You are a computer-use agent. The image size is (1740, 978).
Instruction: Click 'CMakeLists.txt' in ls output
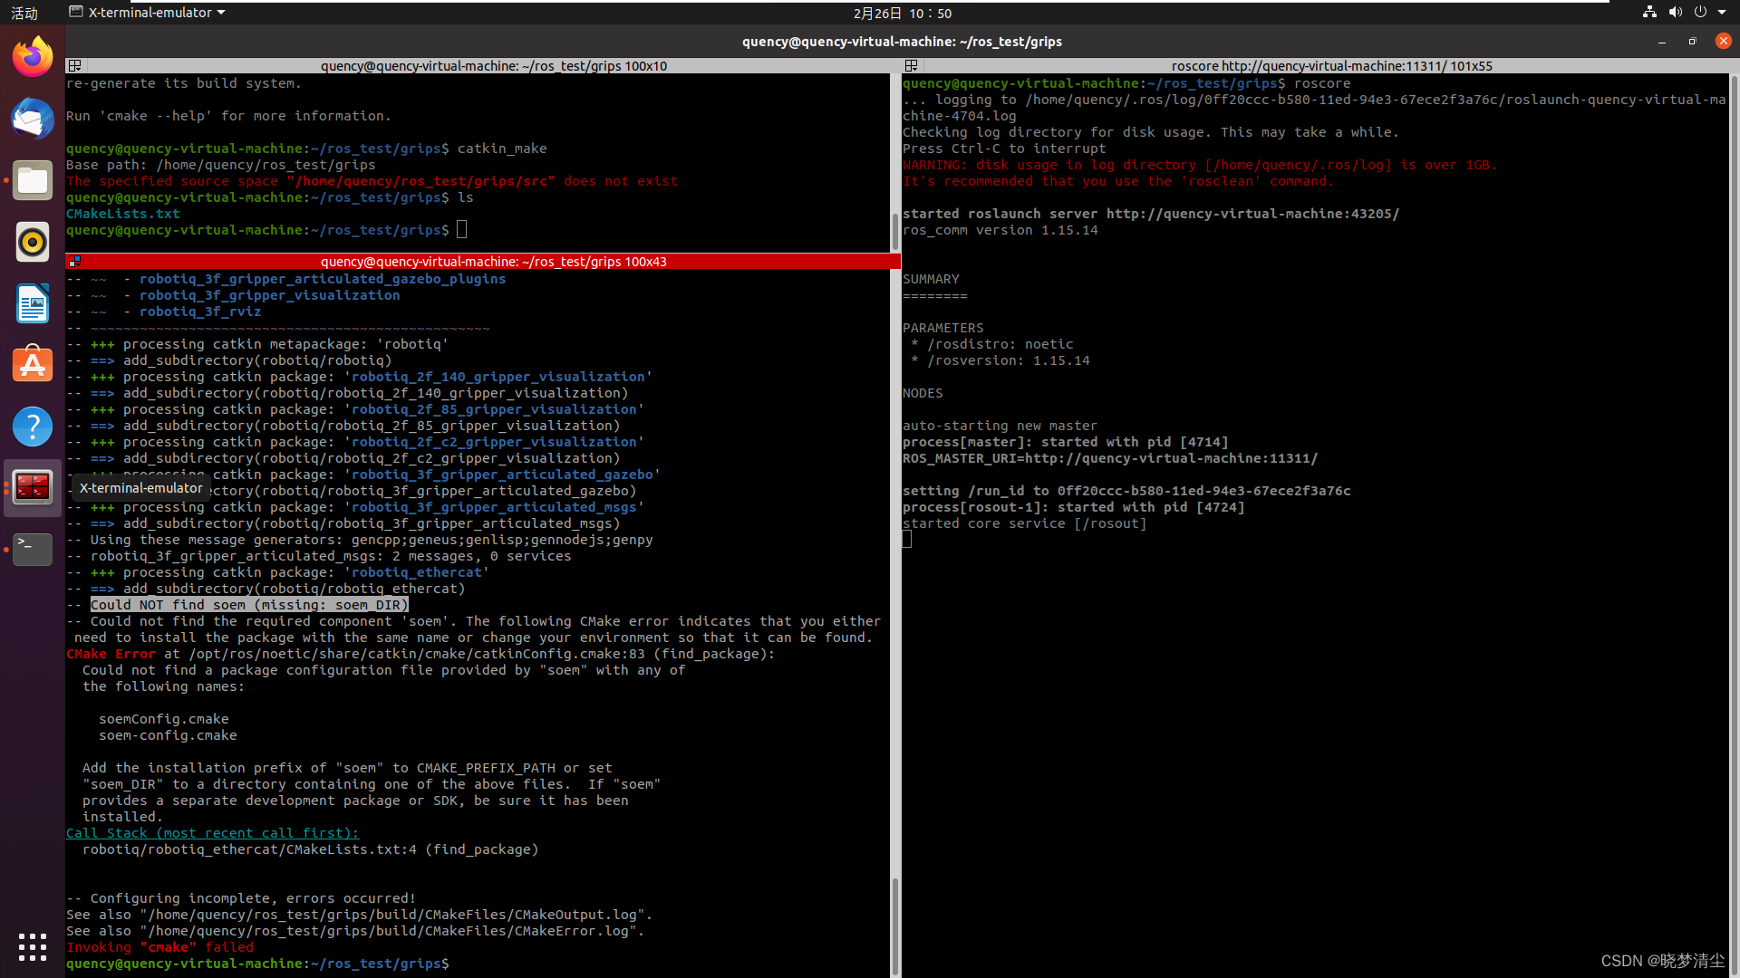(123, 214)
